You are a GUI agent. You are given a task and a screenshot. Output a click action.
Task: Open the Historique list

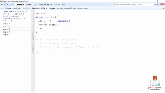tap(83, 9)
